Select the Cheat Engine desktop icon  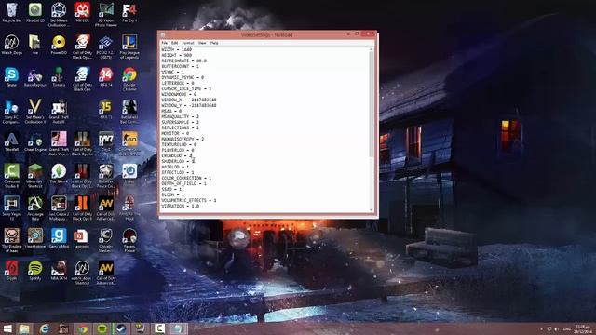point(35,142)
